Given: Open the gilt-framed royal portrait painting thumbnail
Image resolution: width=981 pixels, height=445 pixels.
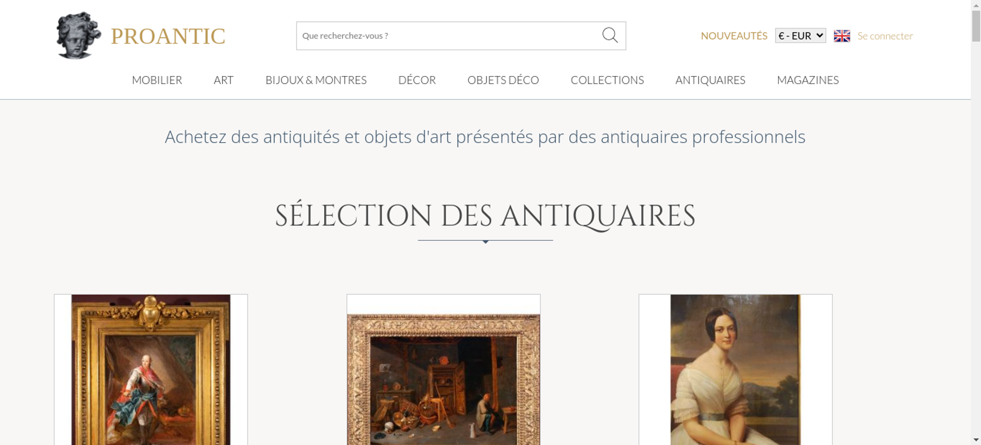Looking at the screenshot, I should [x=151, y=370].
